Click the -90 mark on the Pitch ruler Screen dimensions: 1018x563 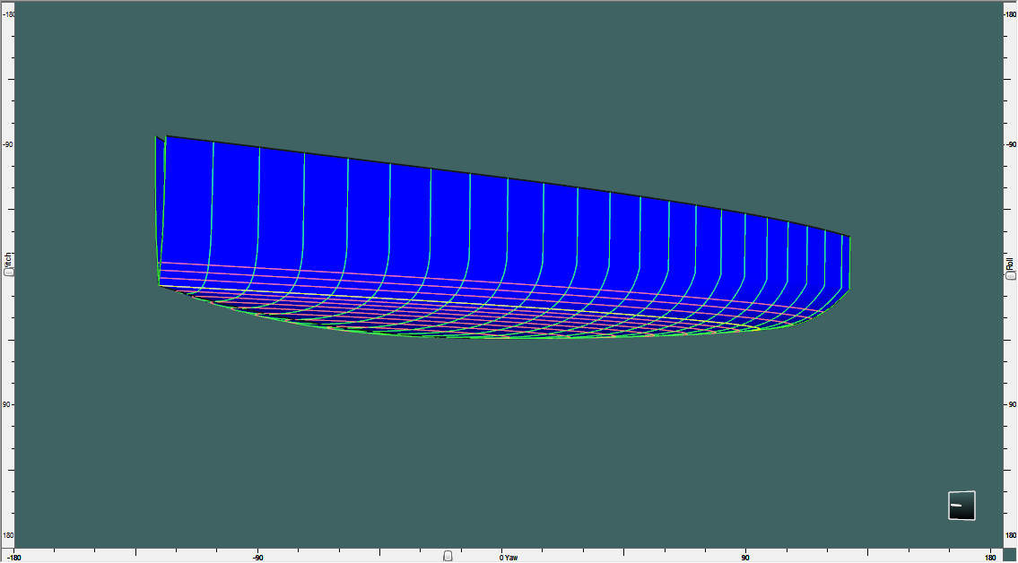[x=8, y=144]
